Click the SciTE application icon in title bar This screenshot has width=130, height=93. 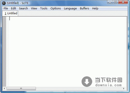pyautogui.click(x=4, y=3)
